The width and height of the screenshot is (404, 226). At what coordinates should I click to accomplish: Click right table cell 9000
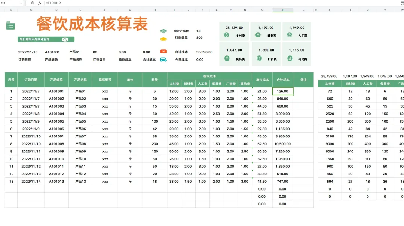coord(330,144)
